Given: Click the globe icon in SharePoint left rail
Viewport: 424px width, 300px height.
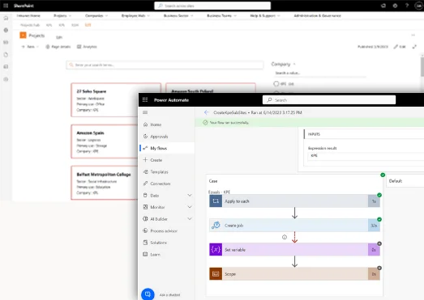Looking at the screenshot, I should click(x=6, y=30).
